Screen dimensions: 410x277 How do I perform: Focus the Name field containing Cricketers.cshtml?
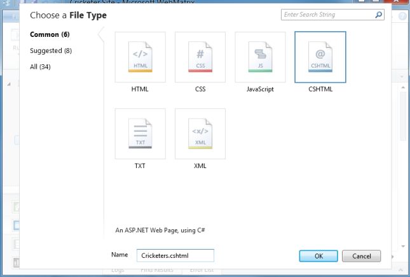[175, 255]
